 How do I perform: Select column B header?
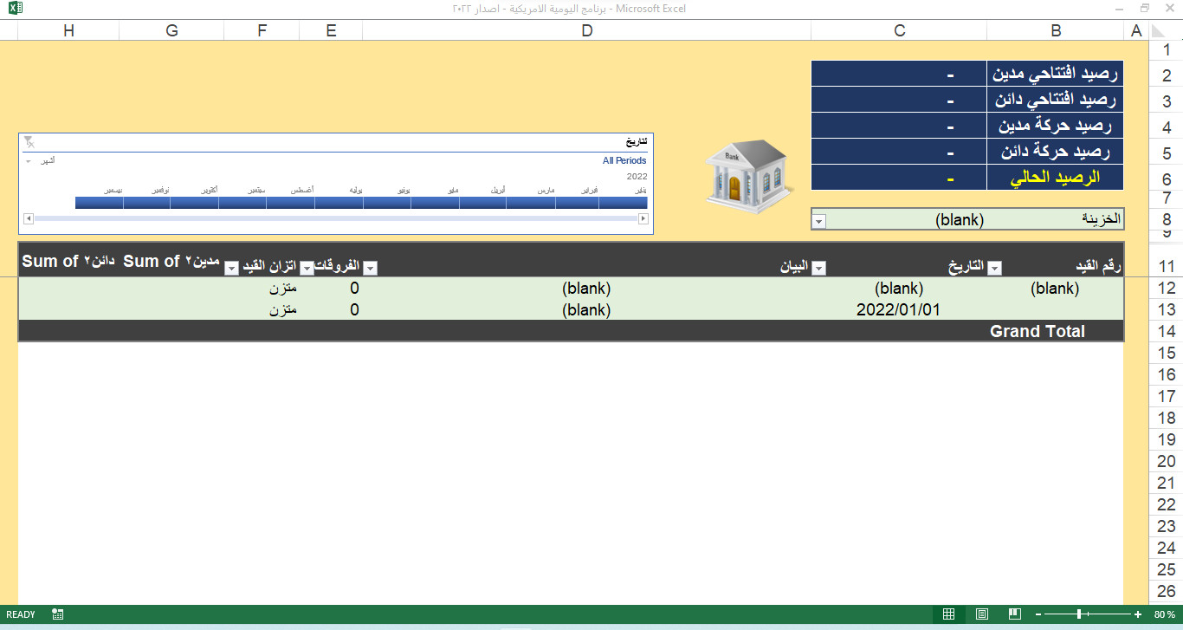click(x=1056, y=31)
